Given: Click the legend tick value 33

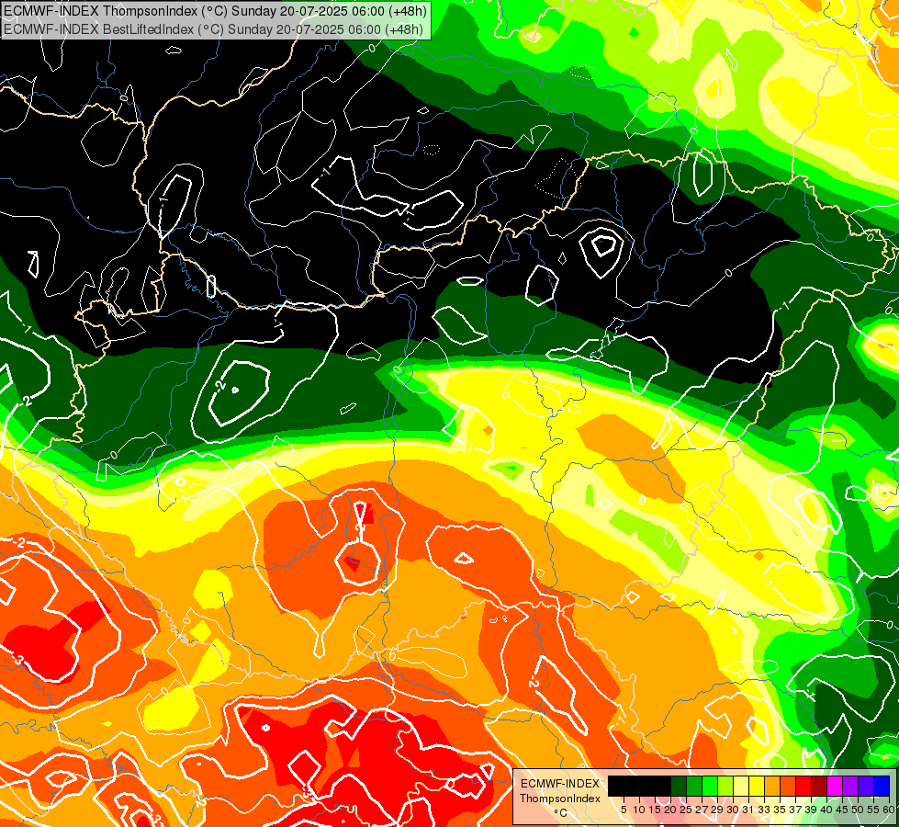Looking at the screenshot, I should click(764, 810).
